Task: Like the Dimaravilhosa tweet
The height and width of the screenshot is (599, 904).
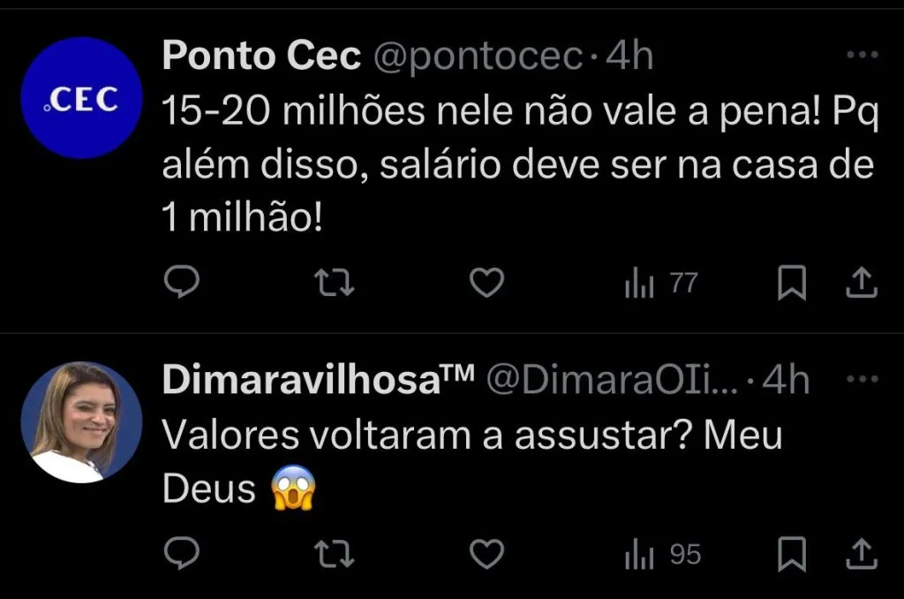Action: [485, 555]
